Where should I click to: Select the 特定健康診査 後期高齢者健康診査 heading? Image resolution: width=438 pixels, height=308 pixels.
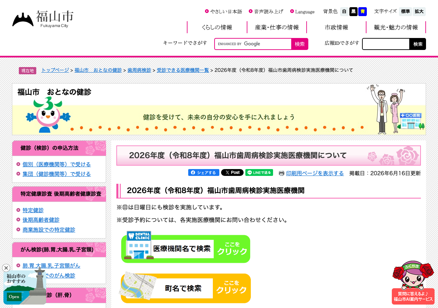(x=59, y=194)
